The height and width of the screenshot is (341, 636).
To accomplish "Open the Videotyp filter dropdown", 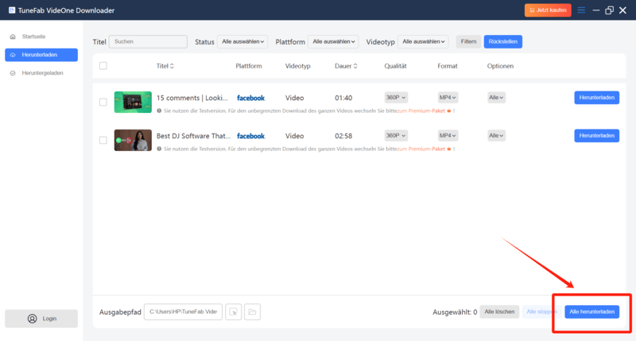I will (x=423, y=41).
